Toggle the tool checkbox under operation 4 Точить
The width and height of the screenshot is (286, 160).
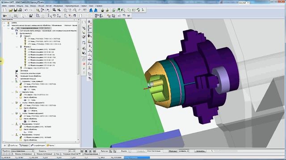point(21,116)
